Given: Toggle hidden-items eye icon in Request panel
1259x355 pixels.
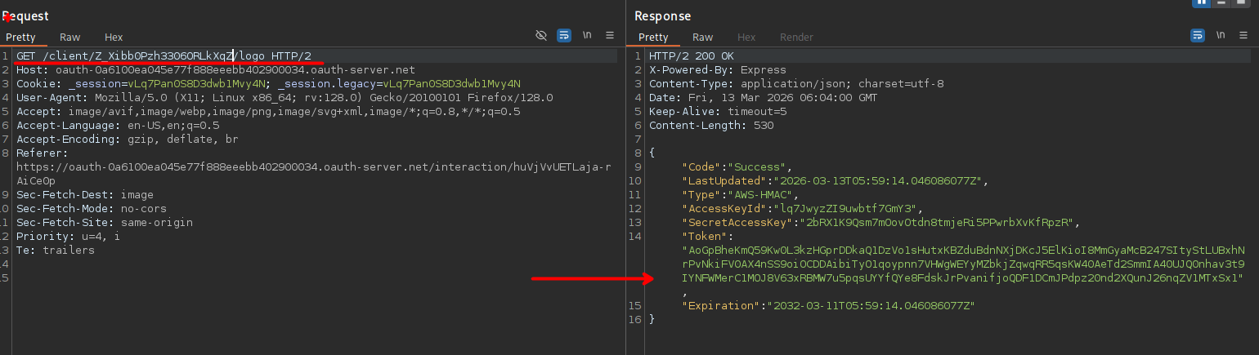Looking at the screenshot, I should (x=540, y=36).
